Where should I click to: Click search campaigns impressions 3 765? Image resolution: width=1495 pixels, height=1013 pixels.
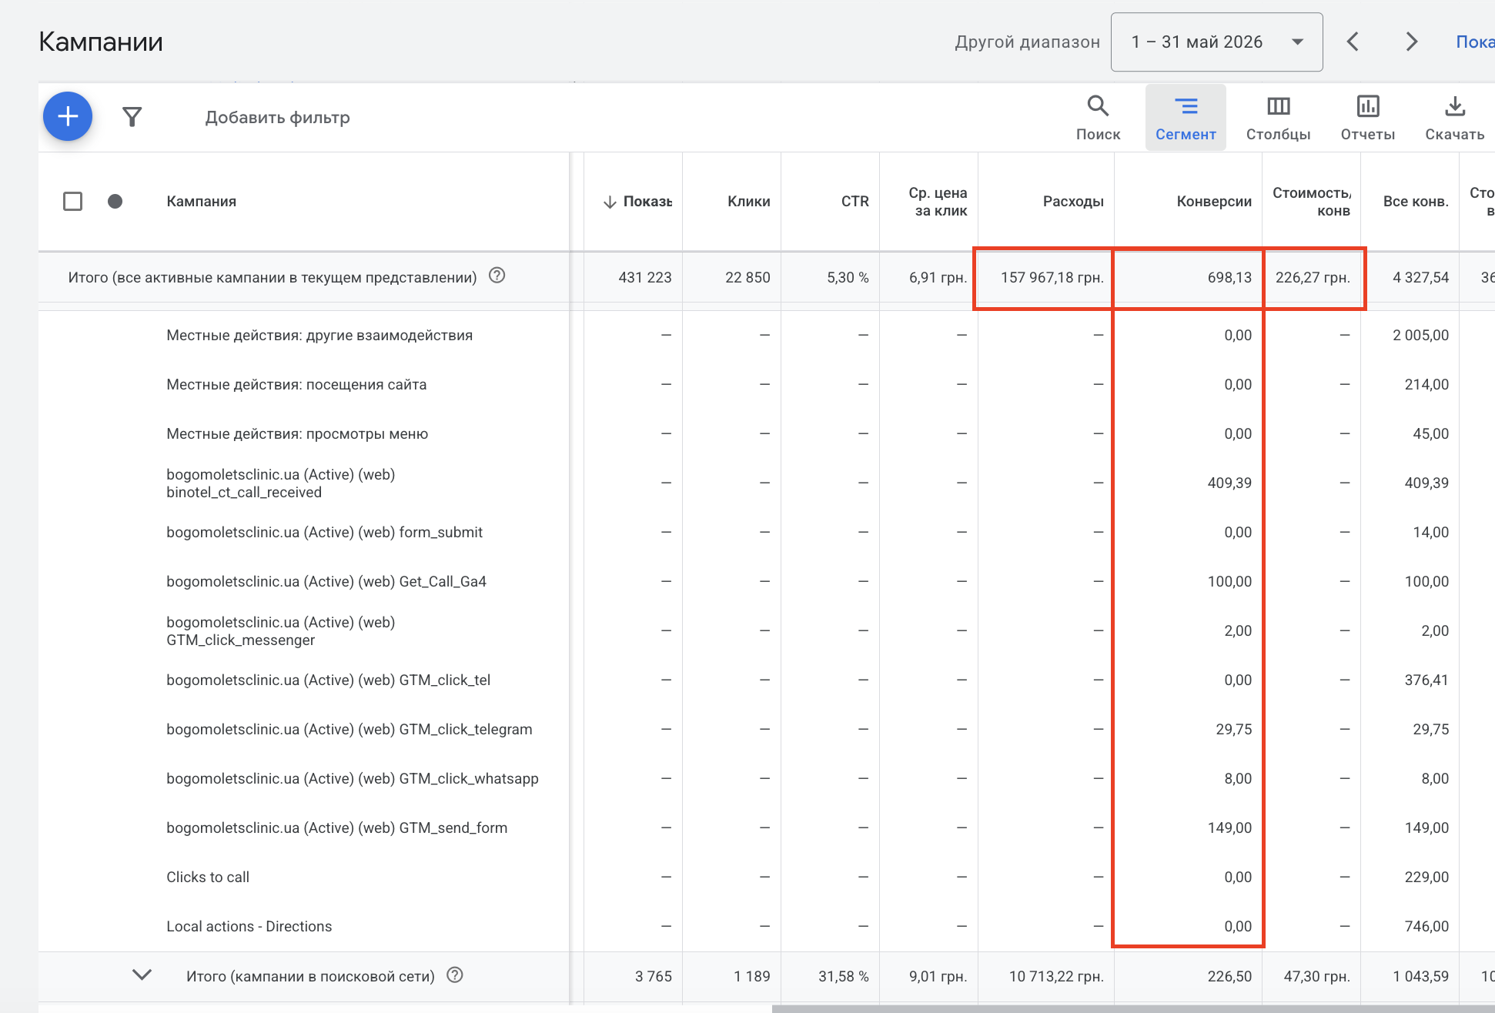click(x=653, y=976)
